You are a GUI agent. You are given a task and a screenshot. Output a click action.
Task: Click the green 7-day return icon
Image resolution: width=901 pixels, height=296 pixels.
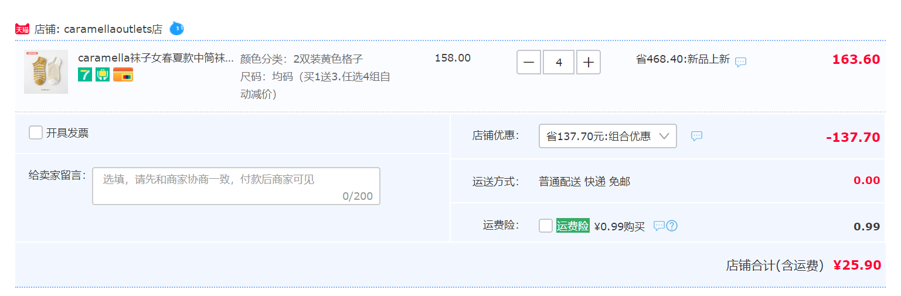tap(85, 74)
